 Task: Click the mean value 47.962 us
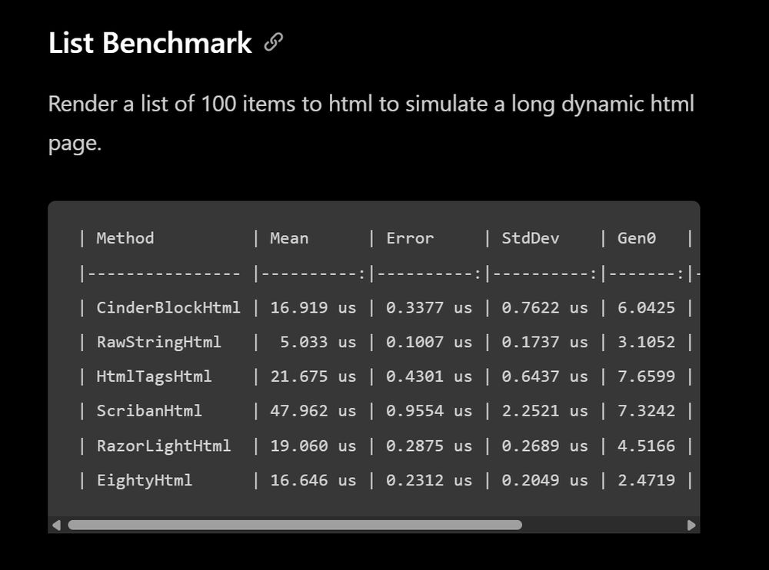tap(313, 411)
